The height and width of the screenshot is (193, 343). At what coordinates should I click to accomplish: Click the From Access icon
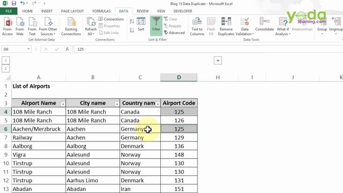pyautogui.click(x=7, y=26)
